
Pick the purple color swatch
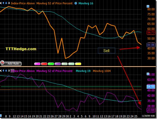[x=58, y=64]
